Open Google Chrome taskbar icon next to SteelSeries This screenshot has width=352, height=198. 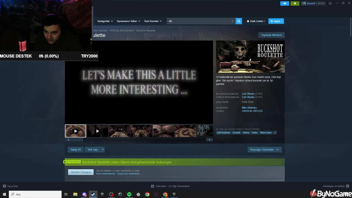(147, 194)
